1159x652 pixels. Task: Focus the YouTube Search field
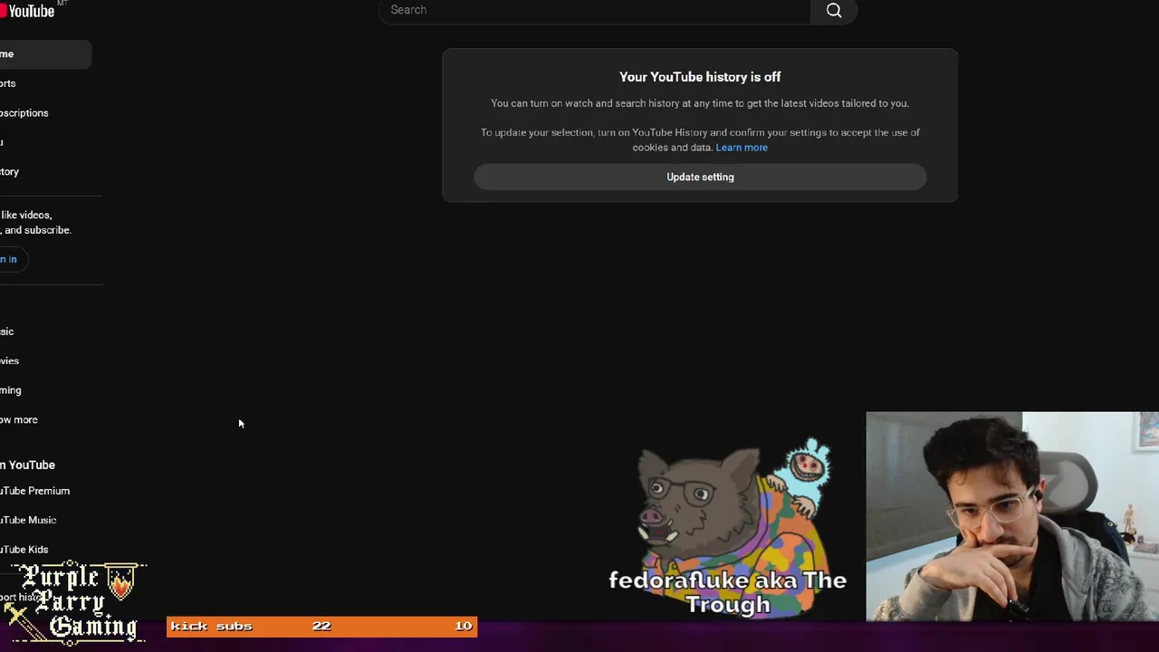[x=595, y=10]
